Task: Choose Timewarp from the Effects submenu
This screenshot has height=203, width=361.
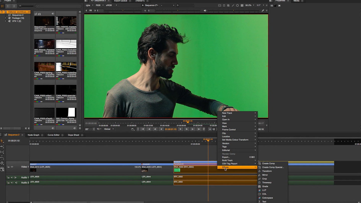Action: (266, 183)
